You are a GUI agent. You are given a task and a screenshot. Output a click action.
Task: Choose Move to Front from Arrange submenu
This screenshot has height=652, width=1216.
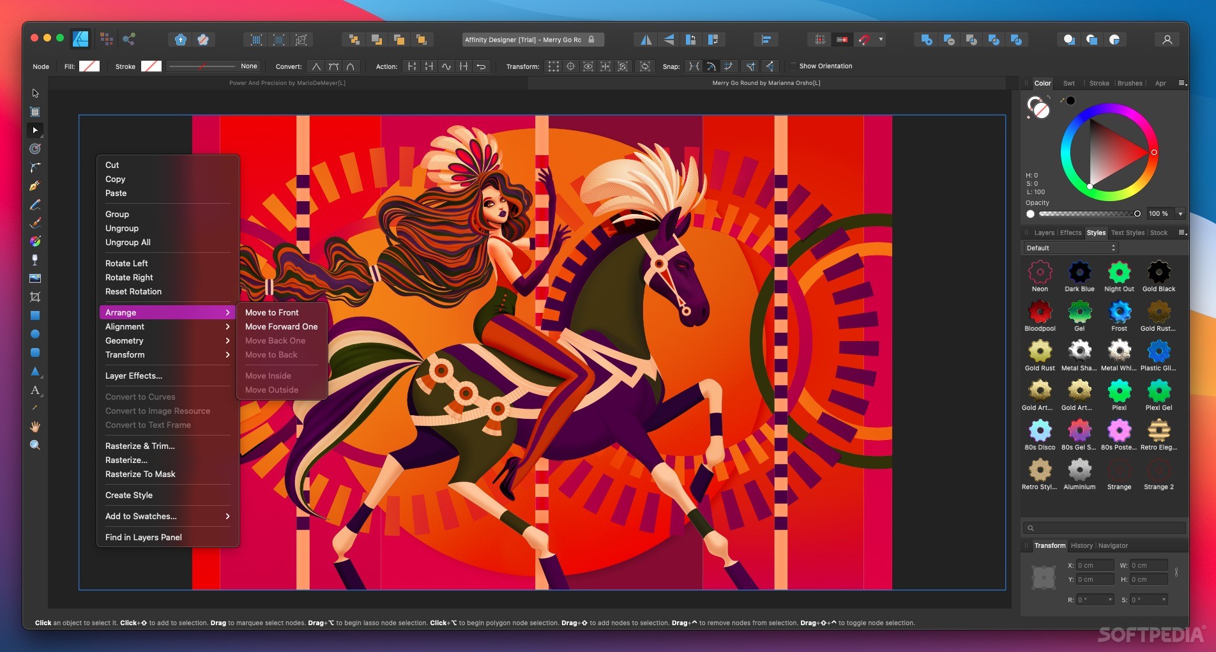[x=271, y=312]
